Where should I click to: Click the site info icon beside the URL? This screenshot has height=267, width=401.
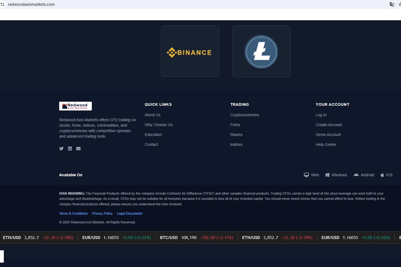click(3, 4)
